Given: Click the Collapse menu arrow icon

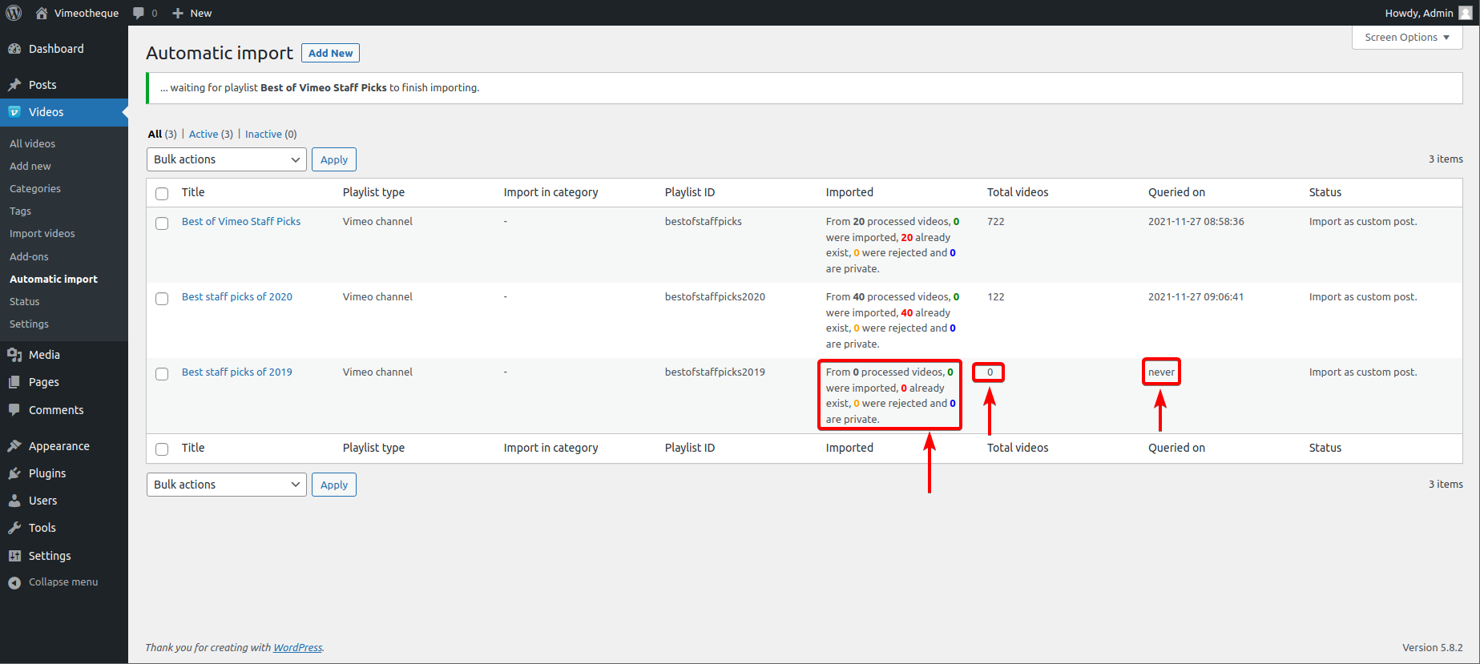Looking at the screenshot, I should (14, 582).
